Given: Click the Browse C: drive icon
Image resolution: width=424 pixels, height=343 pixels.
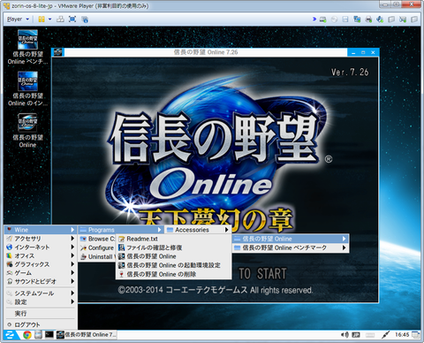Looking at the screenshot, I should 83,239.
